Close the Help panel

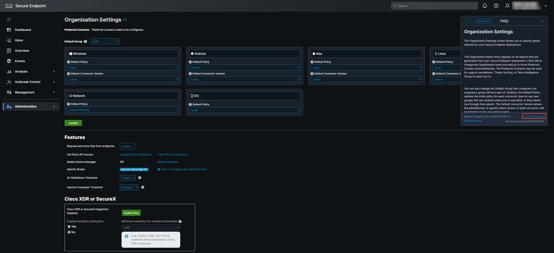[542, 21]
